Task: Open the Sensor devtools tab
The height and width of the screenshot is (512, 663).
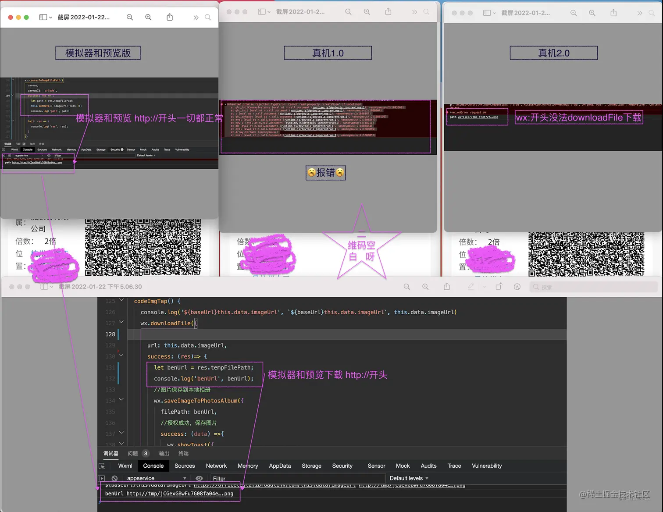Action: point(376,466)
